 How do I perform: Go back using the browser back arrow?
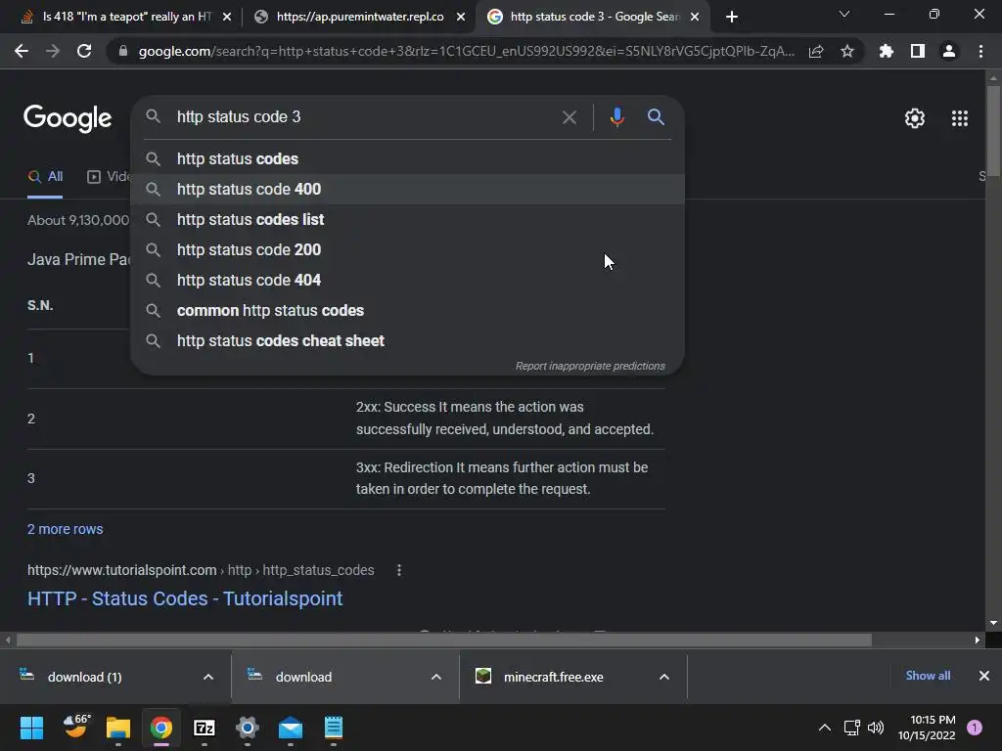tap(22, 51)
